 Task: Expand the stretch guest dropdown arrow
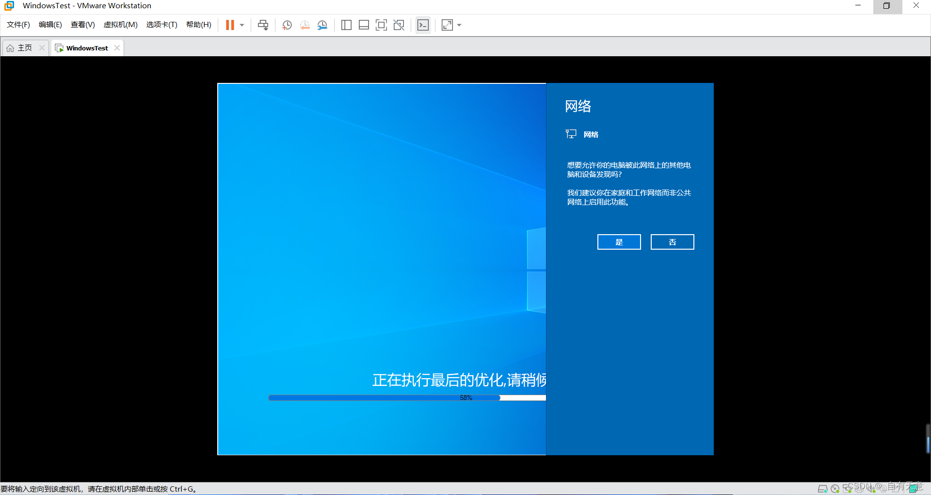point(459,25)
